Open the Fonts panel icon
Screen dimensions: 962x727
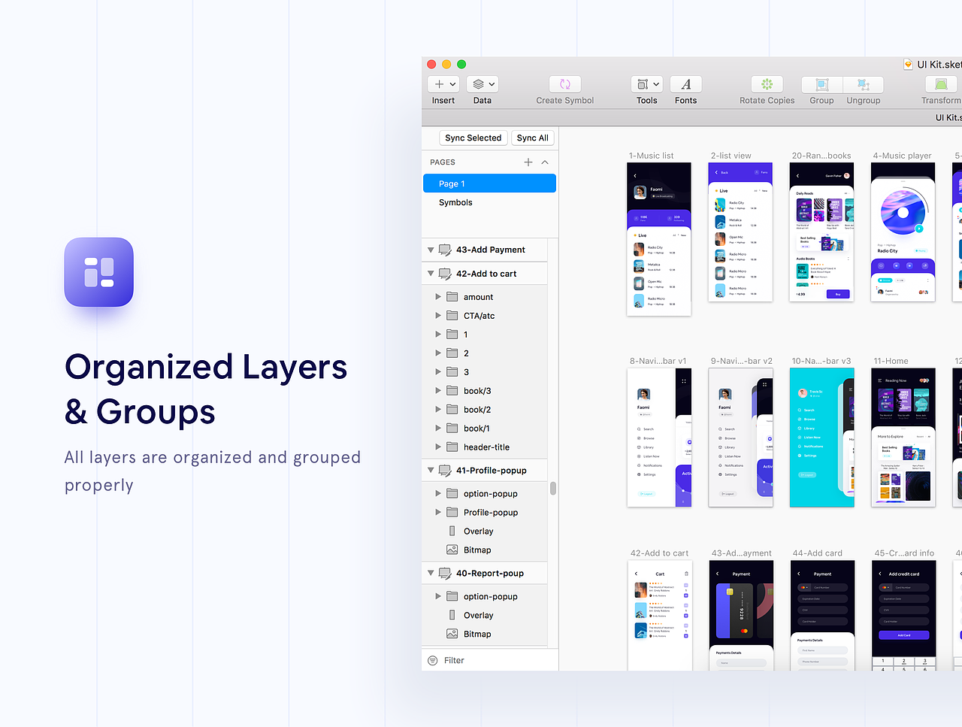pyautogui.click(x=686, y=84)
